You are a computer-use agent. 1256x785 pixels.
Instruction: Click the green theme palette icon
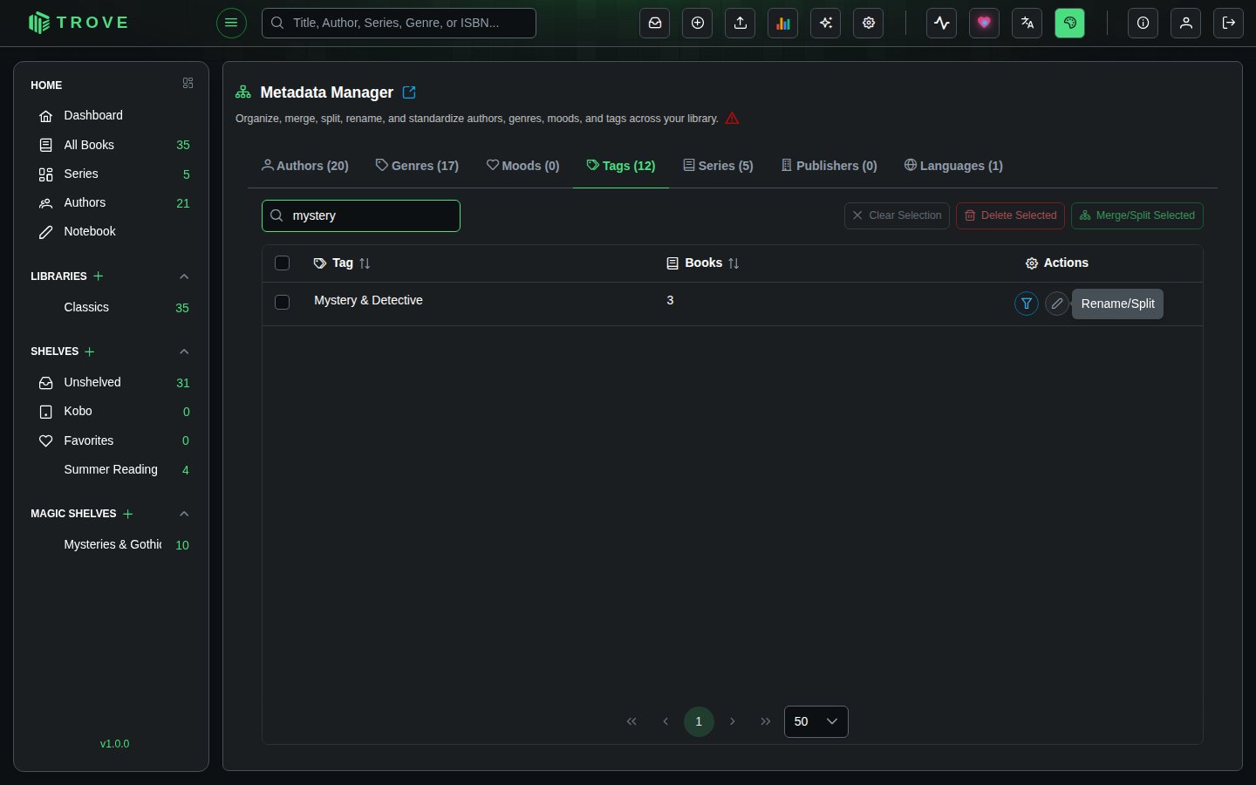(1070, 23)
